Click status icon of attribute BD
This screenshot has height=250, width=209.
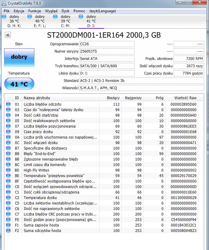pyautogui.click(x=8, y=170)
